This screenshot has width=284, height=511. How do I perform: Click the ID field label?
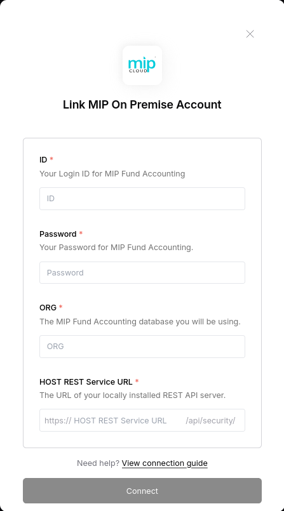[x=43, y=160]
